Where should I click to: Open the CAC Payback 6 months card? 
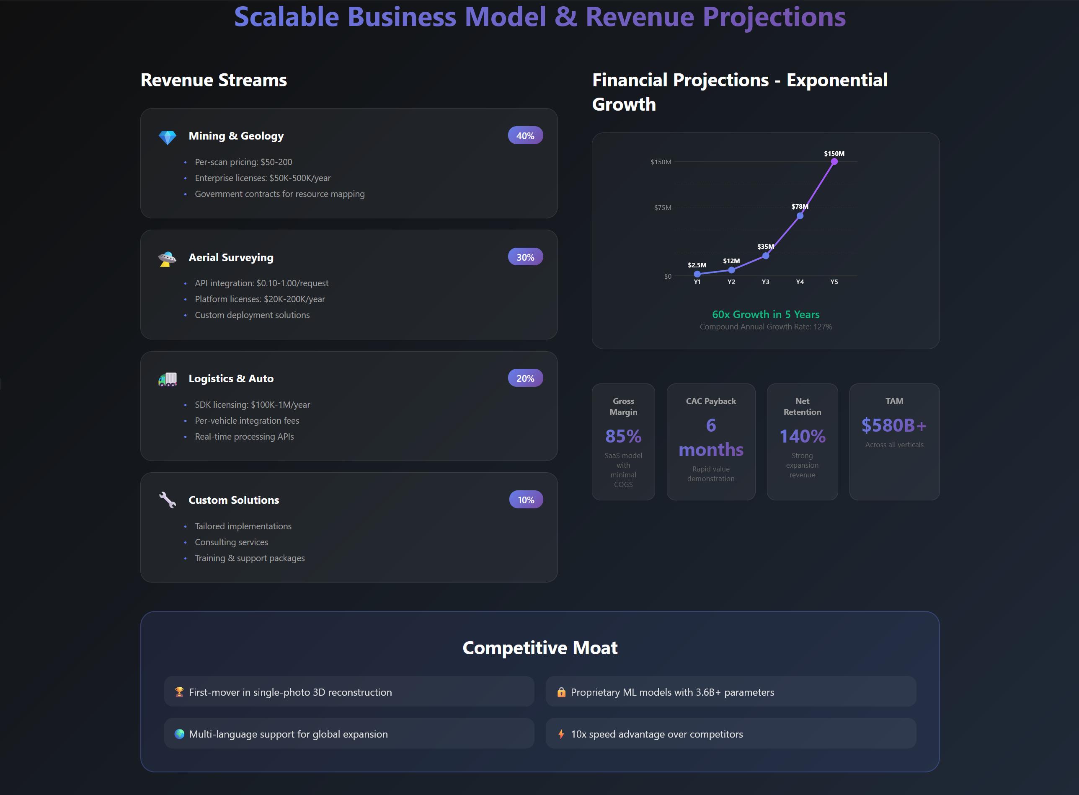click(x=710, y=441)
